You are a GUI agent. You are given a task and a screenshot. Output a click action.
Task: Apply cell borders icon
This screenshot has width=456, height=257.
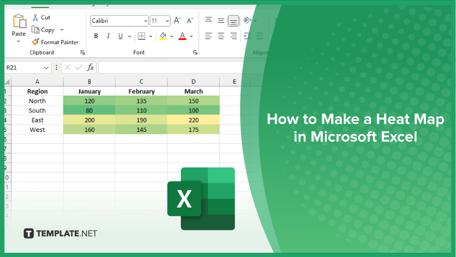(141, 36)
